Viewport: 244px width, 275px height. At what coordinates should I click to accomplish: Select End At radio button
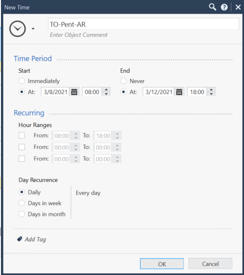tap(123, 92)
